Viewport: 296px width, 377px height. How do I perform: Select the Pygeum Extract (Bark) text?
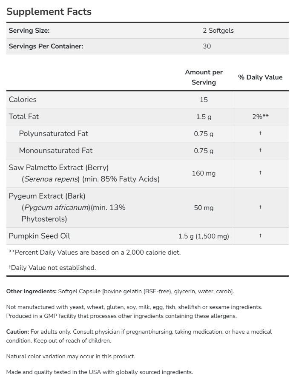click(47, 196)
